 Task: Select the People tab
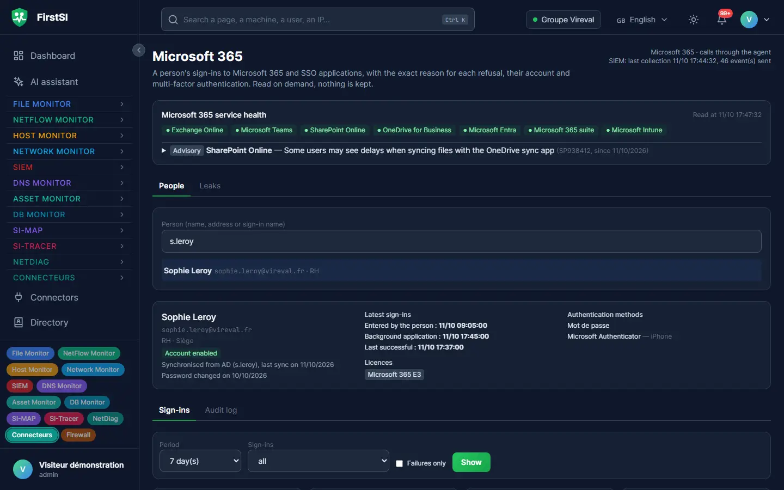tap(171, 186)
